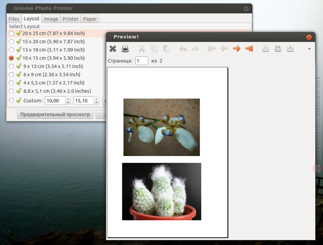Click the Предварительный просмотр button
This screenshot has width=323, height=245.
point(55,114)
